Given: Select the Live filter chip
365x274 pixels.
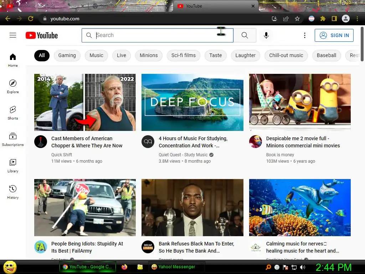Looking at the screenshot, I should coord(122,55).
